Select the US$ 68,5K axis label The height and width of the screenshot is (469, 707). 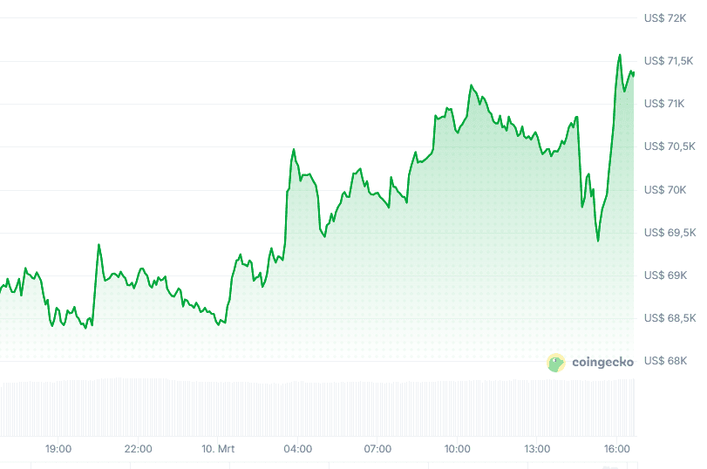668,318
